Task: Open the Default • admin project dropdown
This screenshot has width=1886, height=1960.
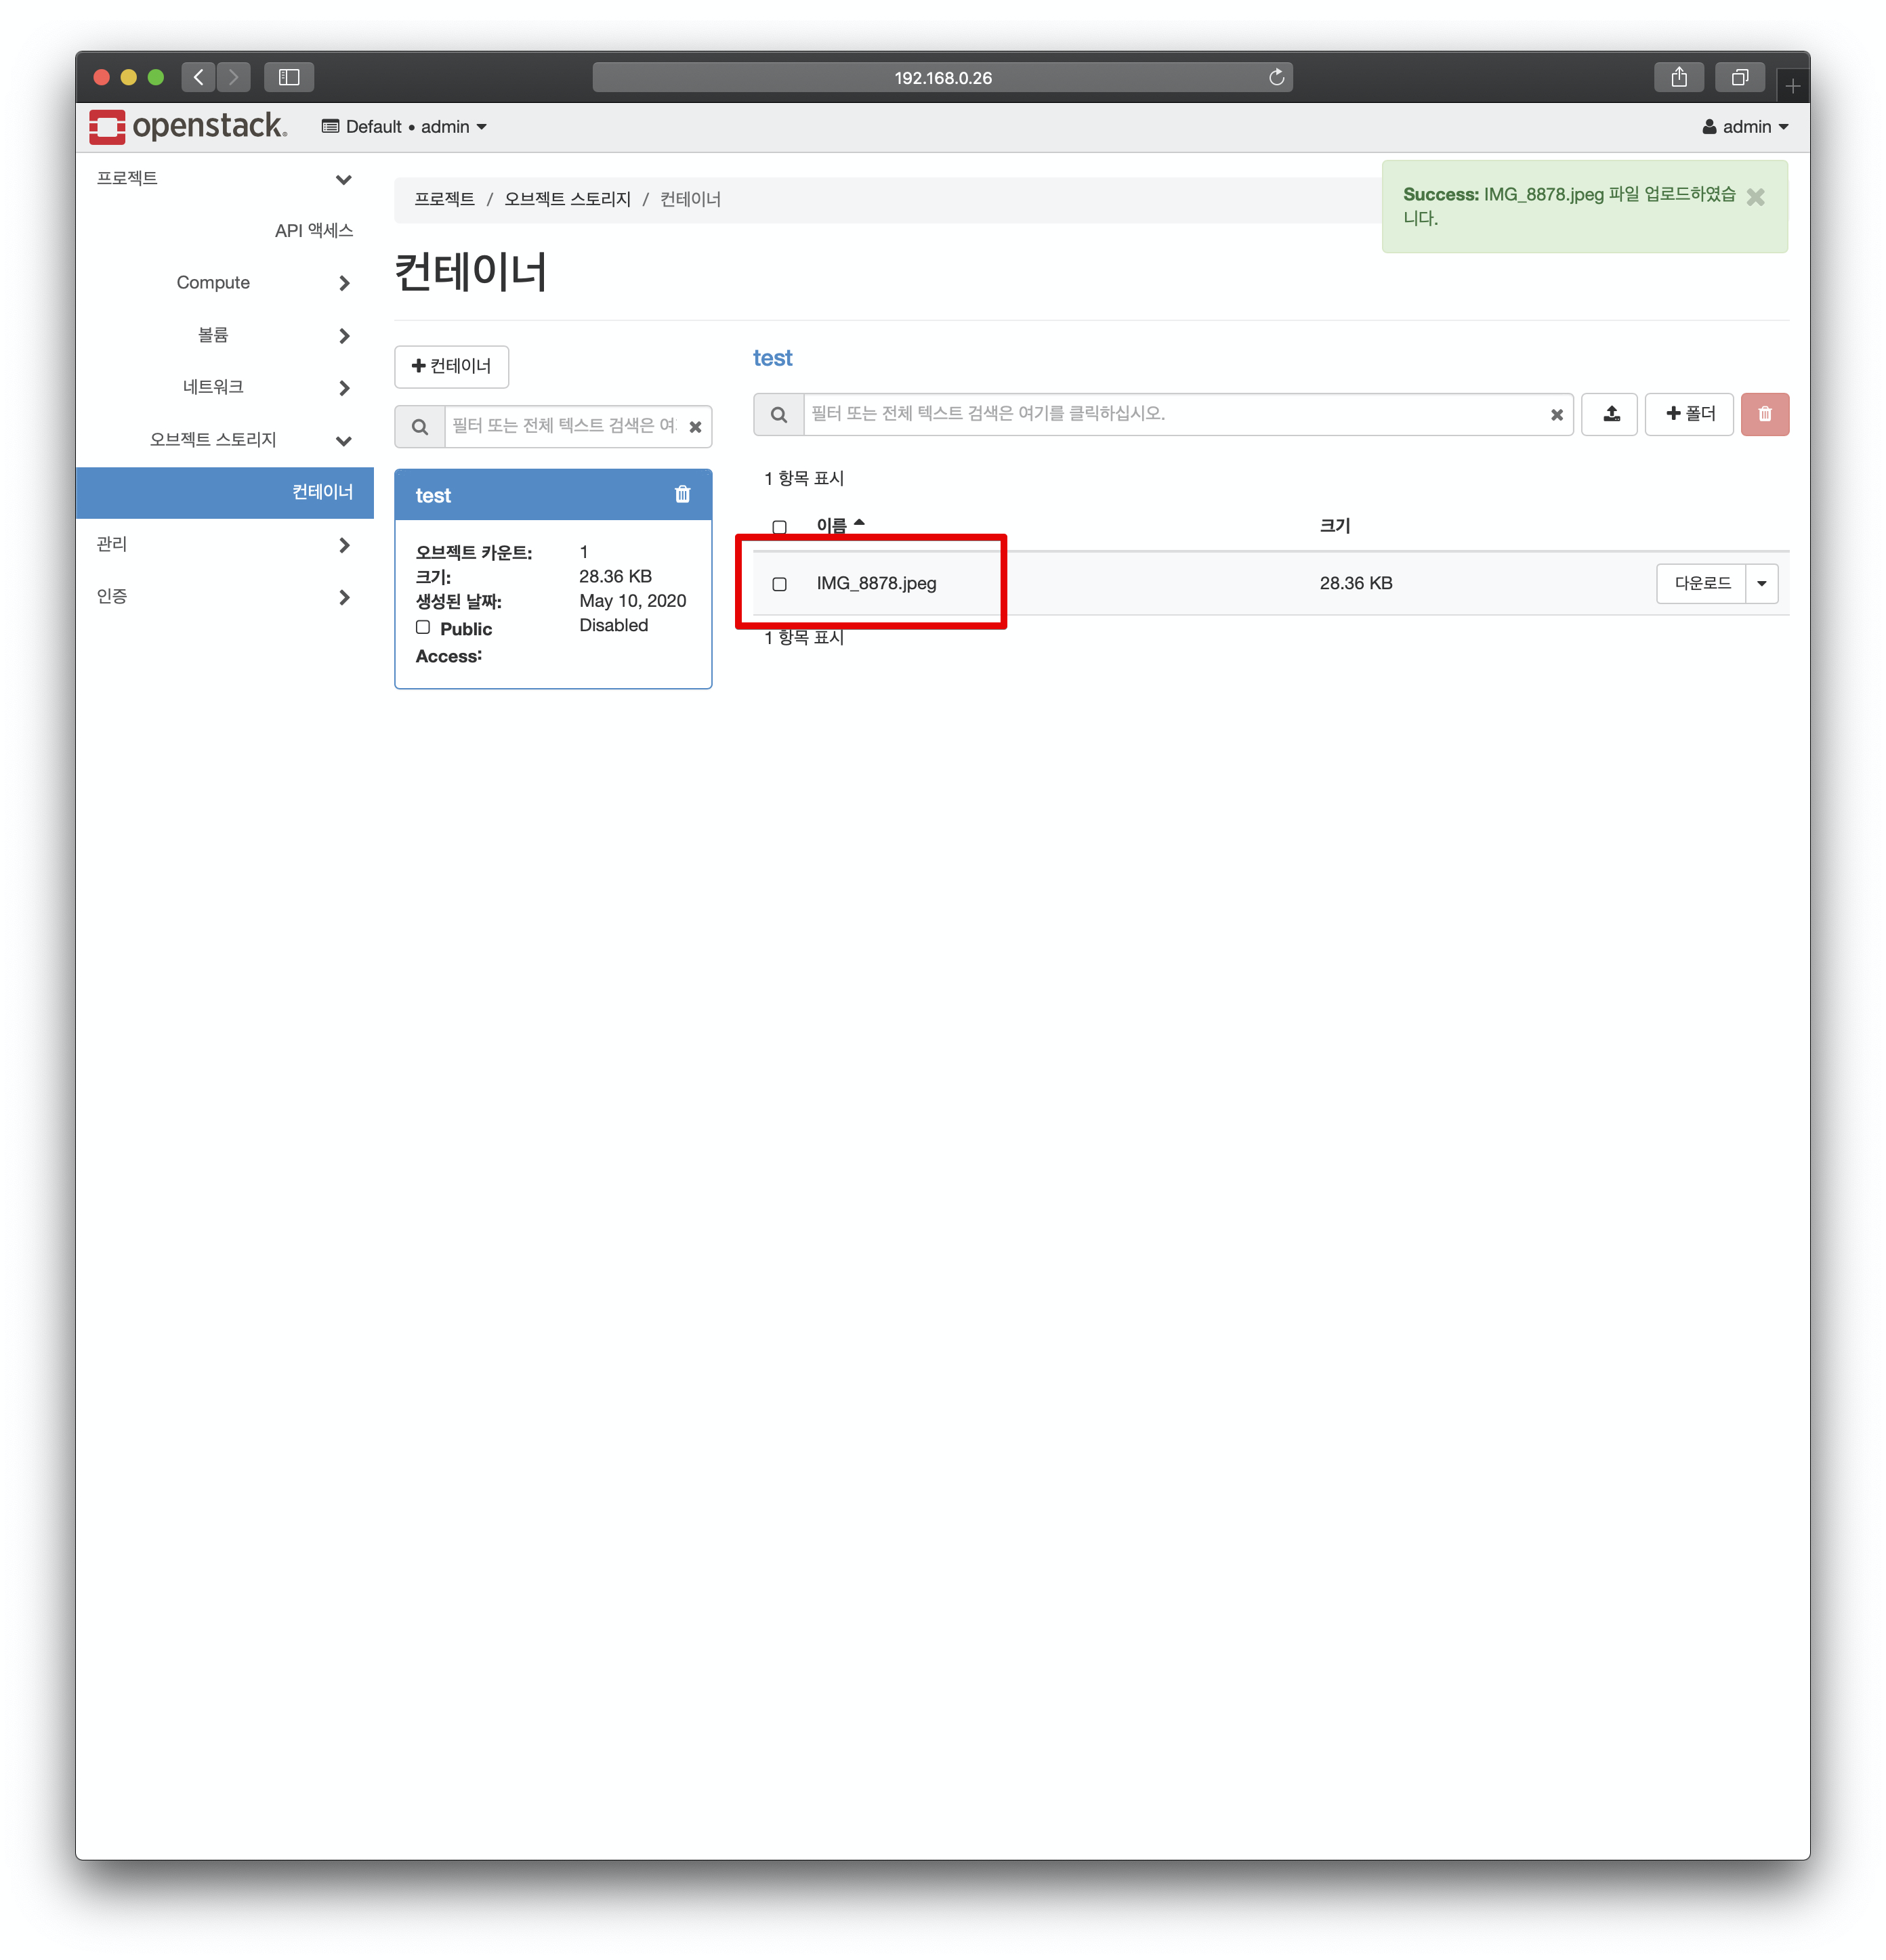Action: [x=404, y=127]
